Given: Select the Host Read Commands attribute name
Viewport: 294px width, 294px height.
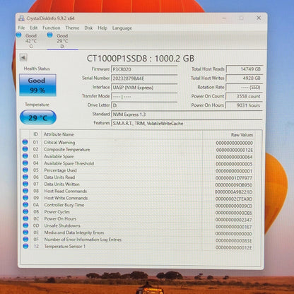Looking at the screenshot, I should 66,191.
